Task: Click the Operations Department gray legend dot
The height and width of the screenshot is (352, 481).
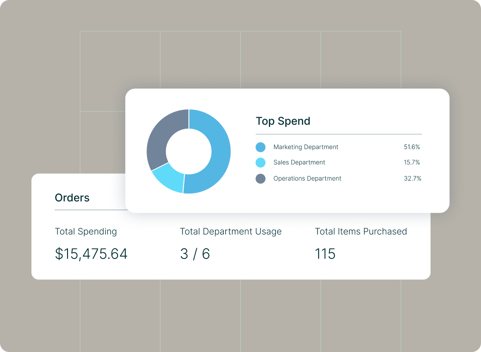Action: (x=260, y=178)
